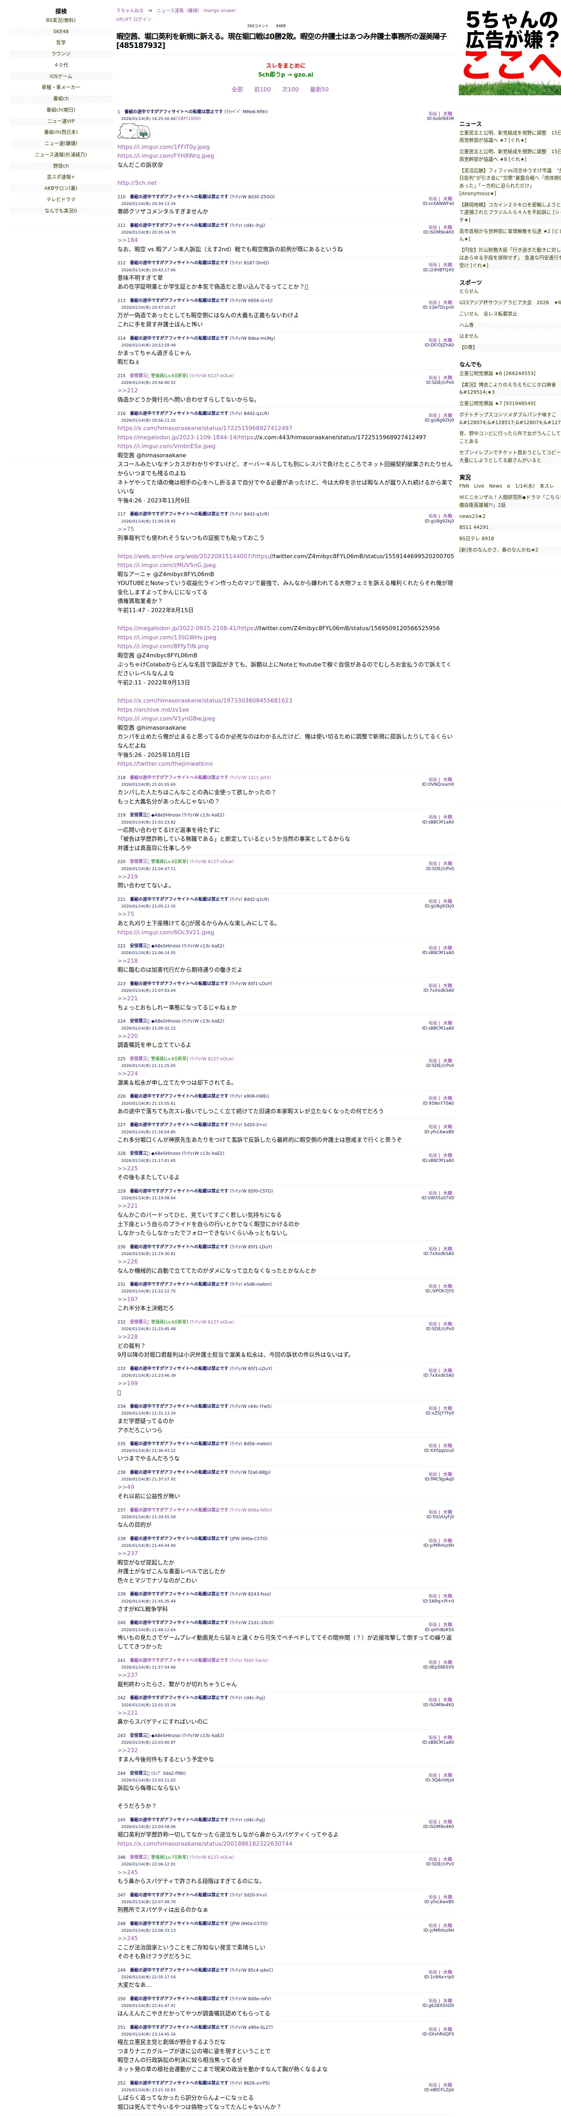561x2117 pixels.
Task: Go to 芸スポ速報+ board
Action: (x=61, y=177)
